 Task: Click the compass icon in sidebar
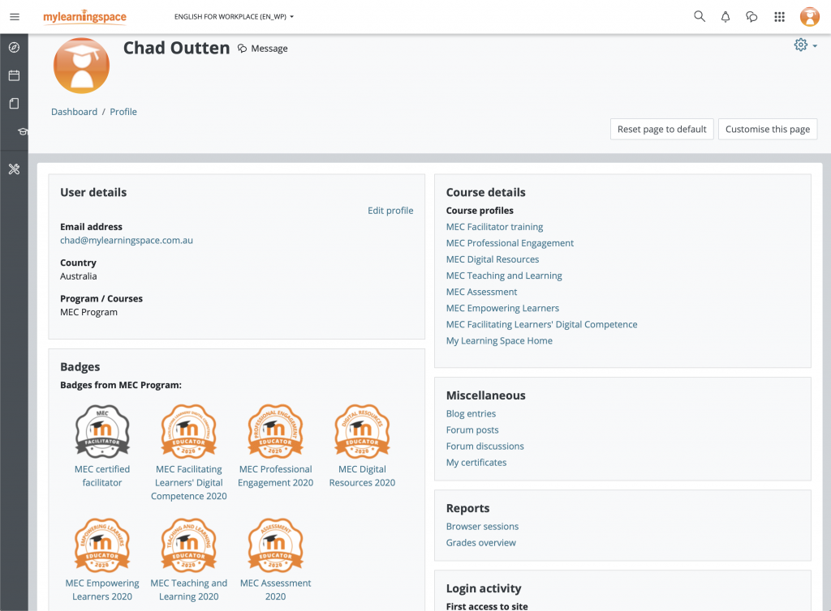pos(15,48)
